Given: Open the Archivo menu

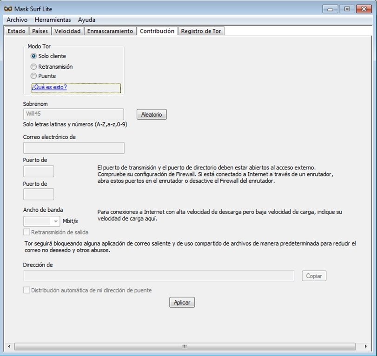Looking at the screenshot, I should [x=17, y=19].
